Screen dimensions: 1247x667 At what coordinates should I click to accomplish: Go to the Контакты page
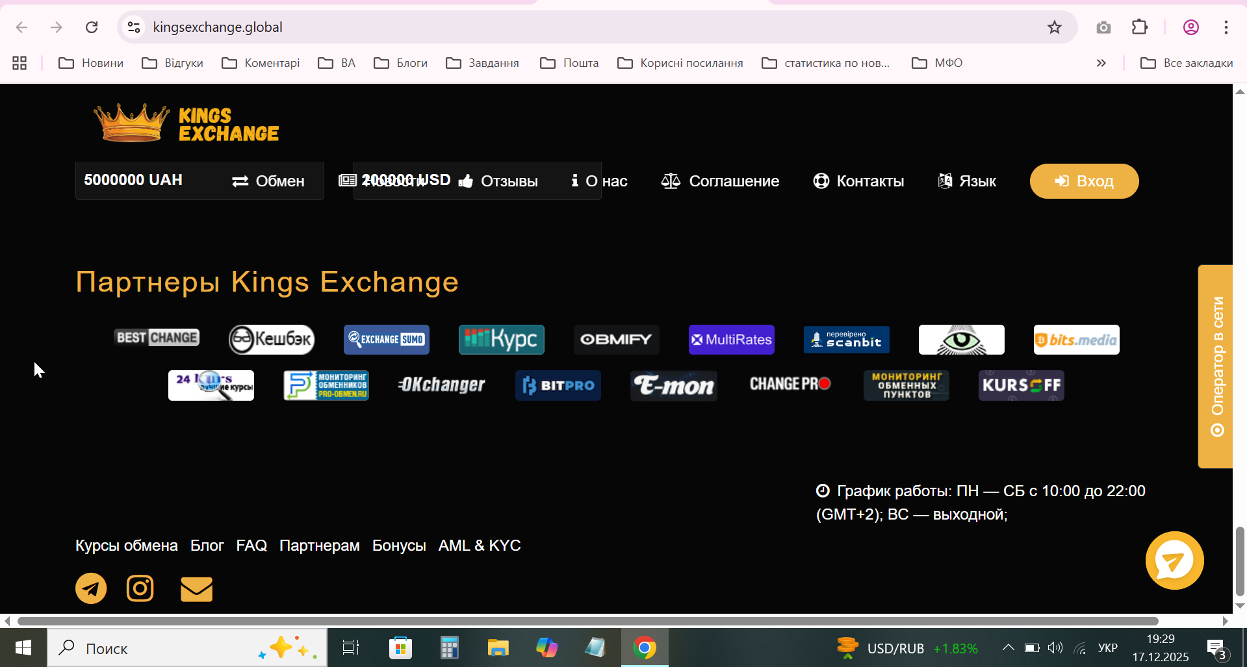point(858,181)
